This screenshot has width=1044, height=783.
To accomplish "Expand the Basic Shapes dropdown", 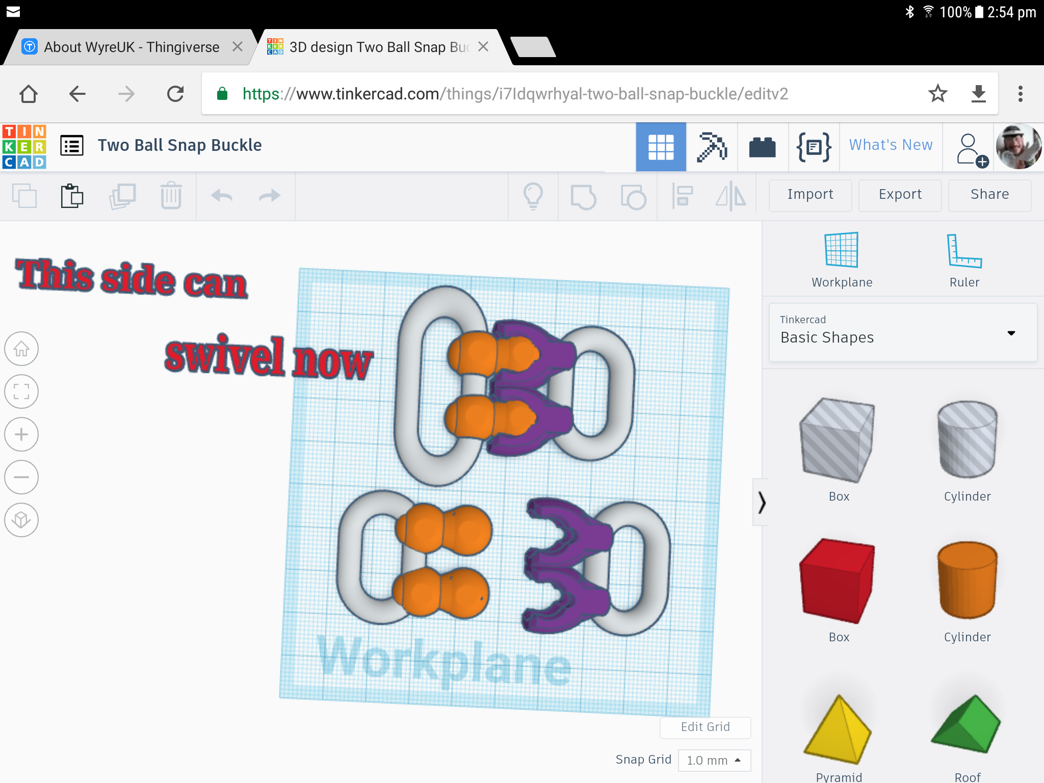I will coord(903,332).
